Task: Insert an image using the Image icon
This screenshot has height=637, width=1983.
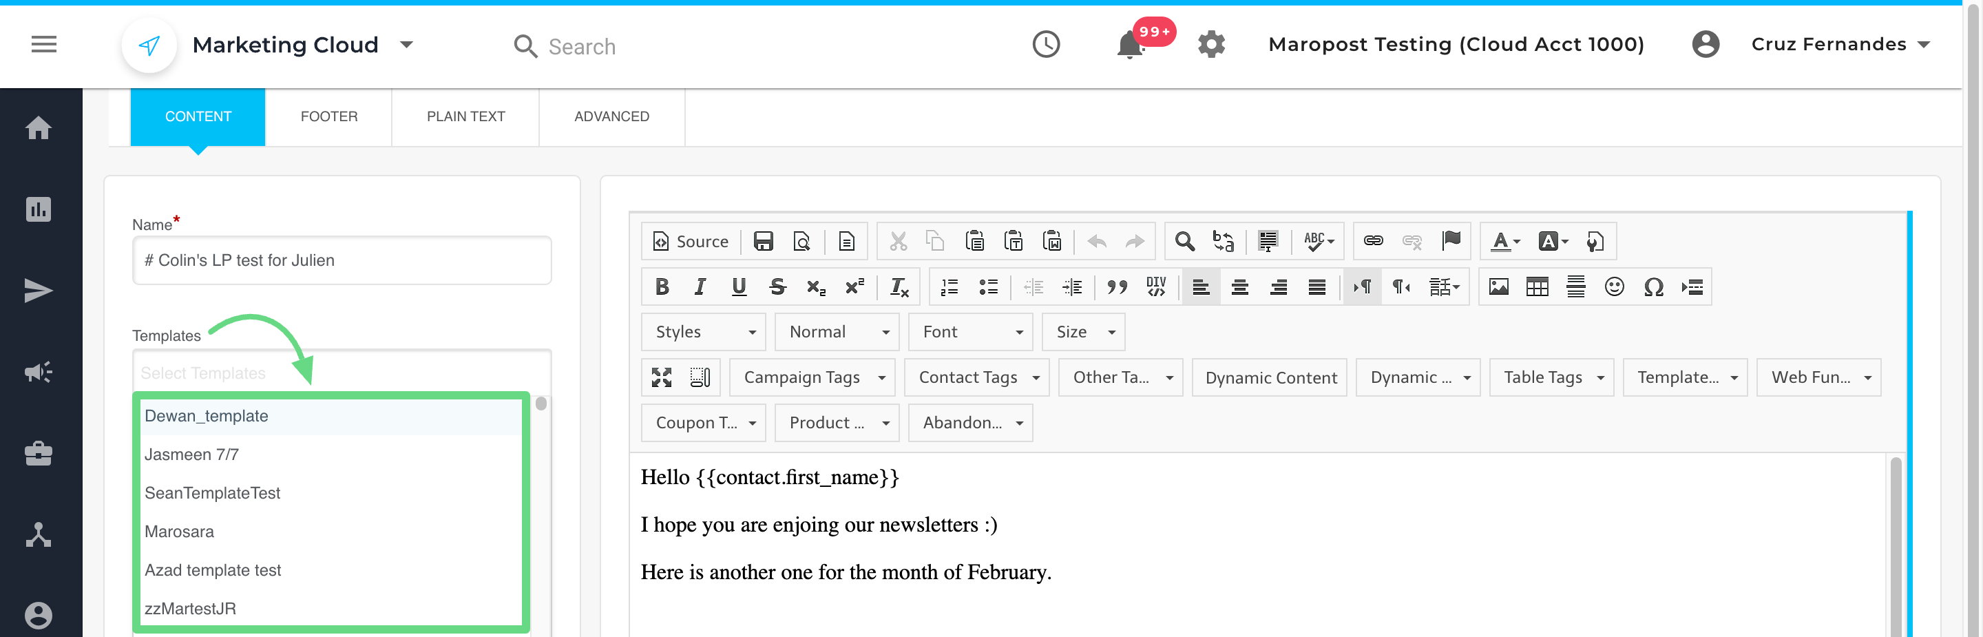Action: coord(1498,287)
